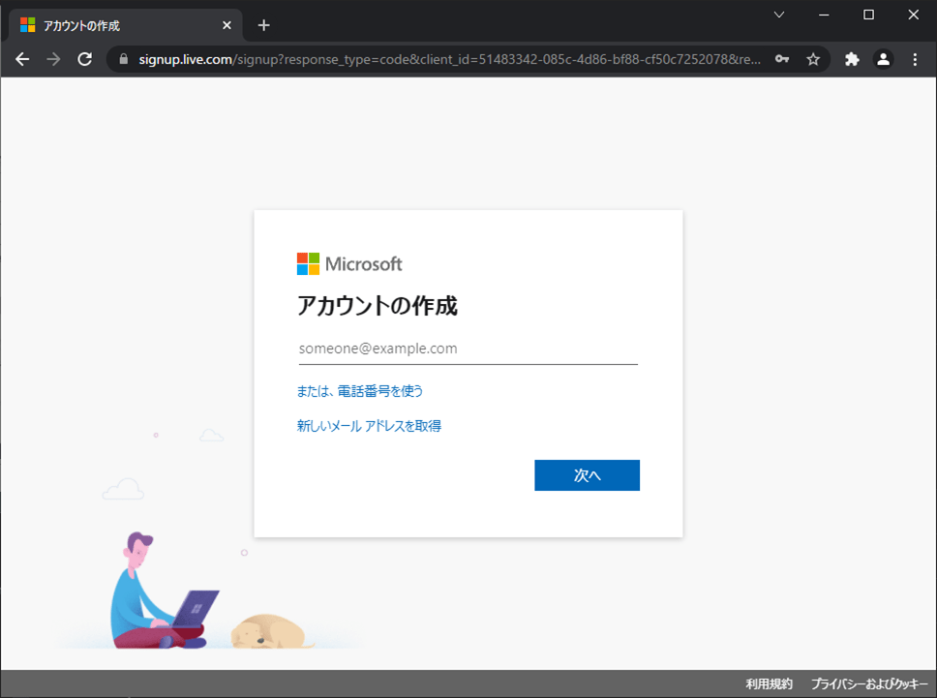The image size is (937, 698).
Task: Reload the page with the refresh icon
Action: [x=85, y=59]
